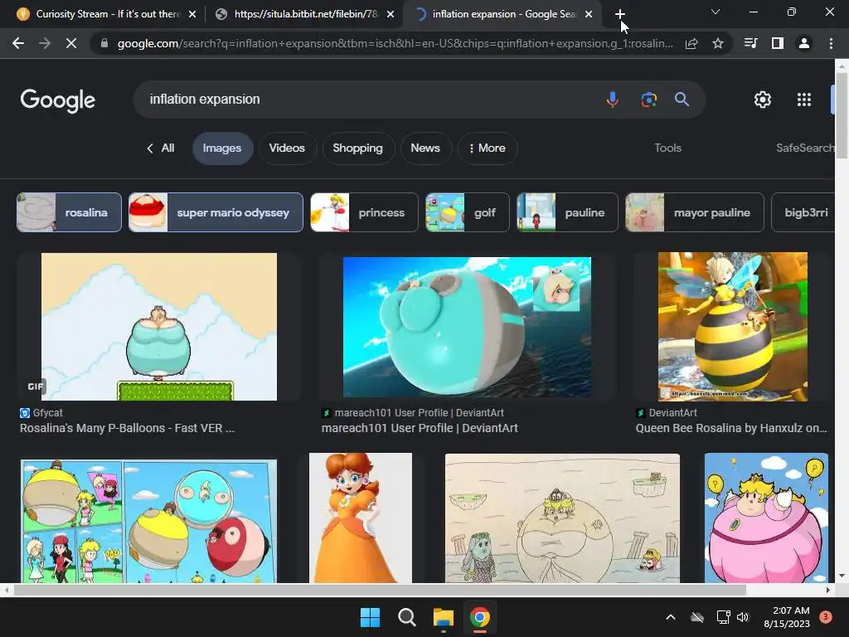Open the Queen Bee Rosalina thumbnail
Image resolution: width=849 pixels, height=637 pixels.
point(733,327)
